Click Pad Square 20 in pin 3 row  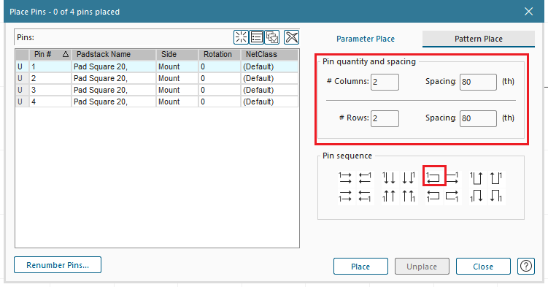114,90
